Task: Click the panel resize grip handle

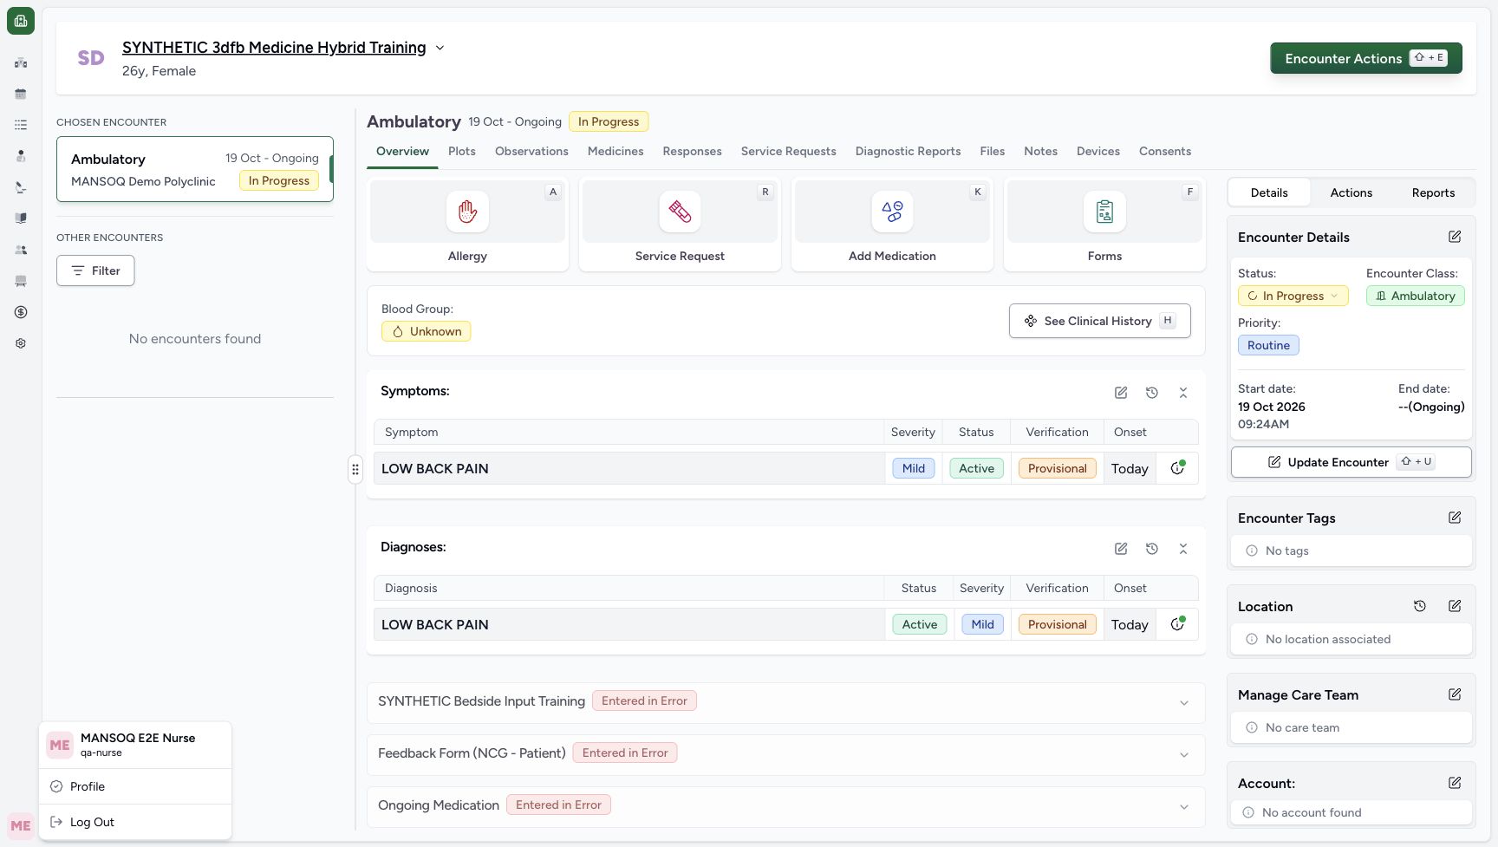Action: click(x=355, y=469)
